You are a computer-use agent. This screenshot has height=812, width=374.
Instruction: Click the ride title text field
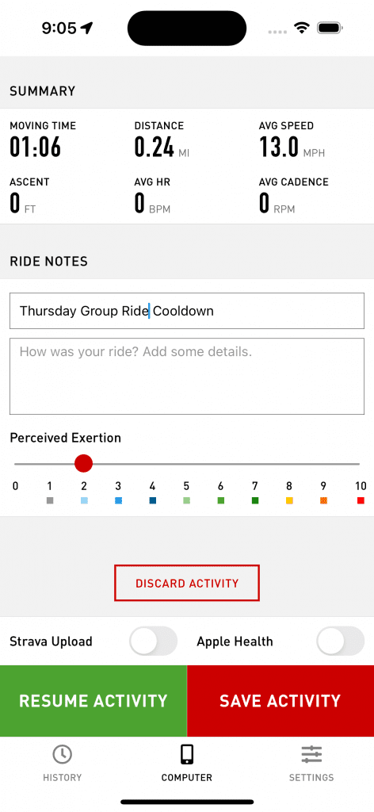pyautogui.click(x=187, y=311)
